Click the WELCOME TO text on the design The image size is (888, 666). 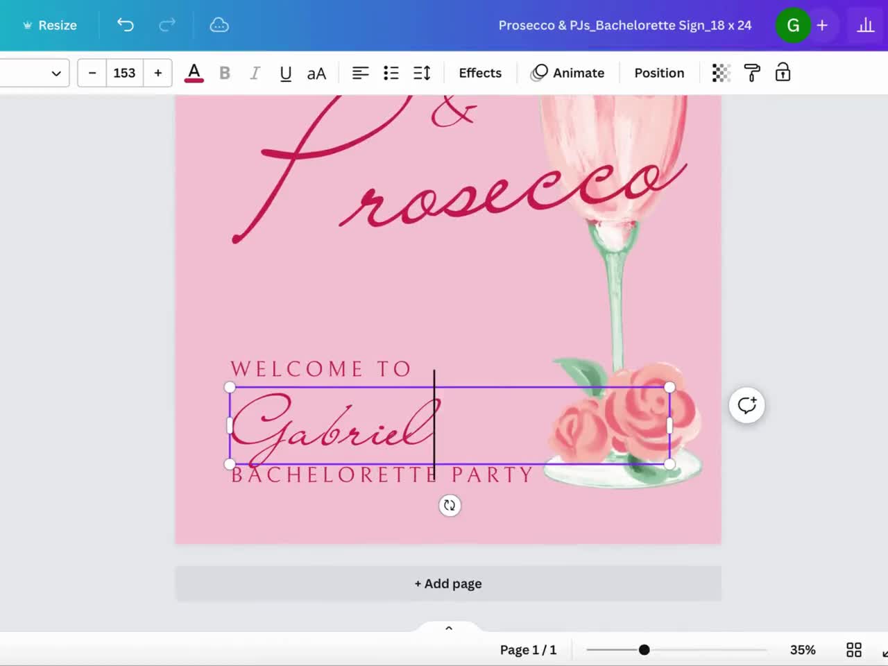[x=321, y=368]
